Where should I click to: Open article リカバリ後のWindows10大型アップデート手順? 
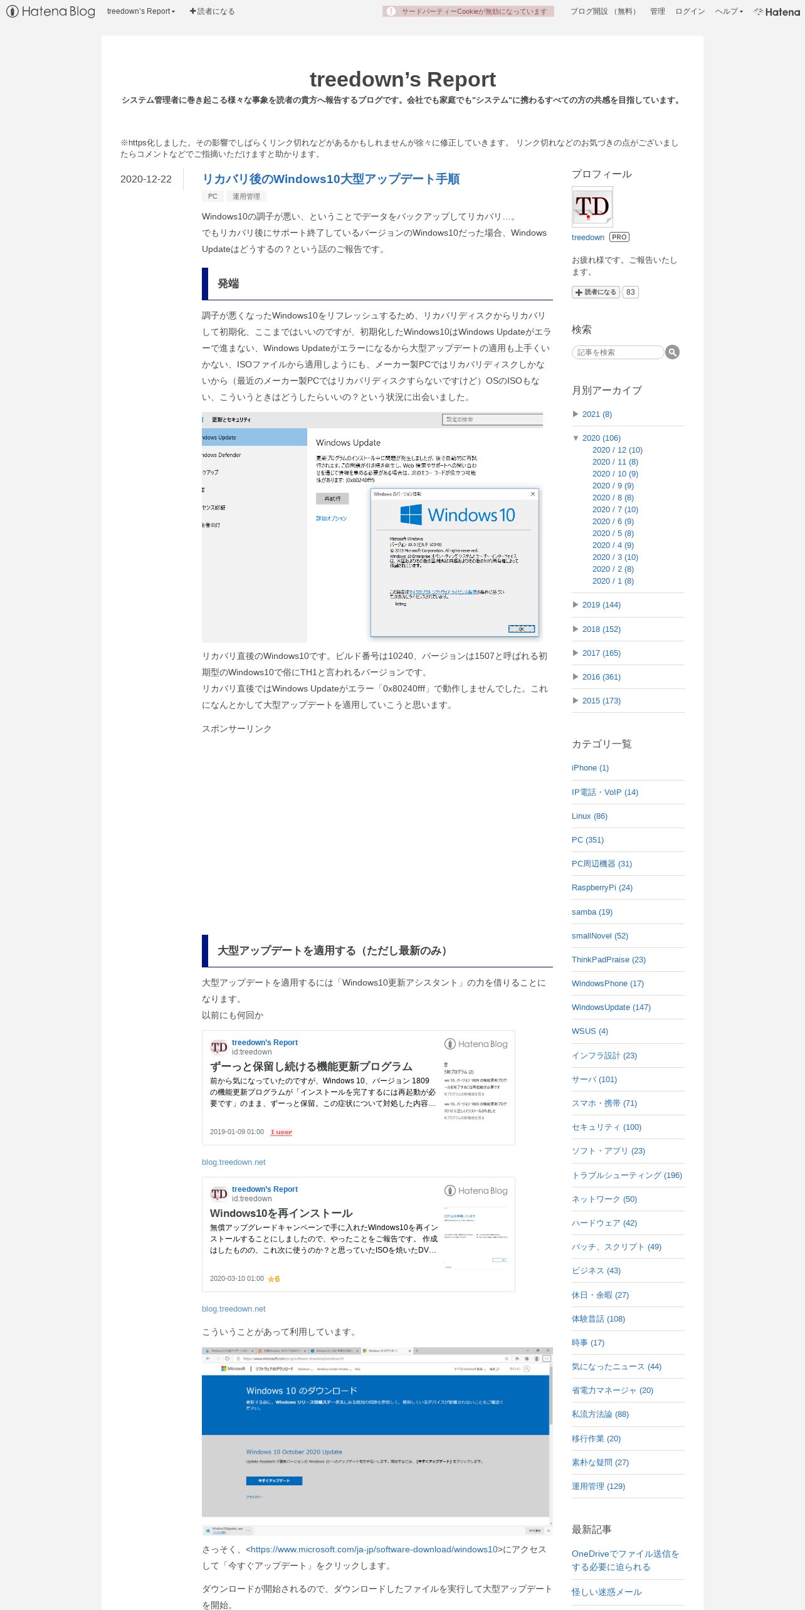[x=330, y=179]
